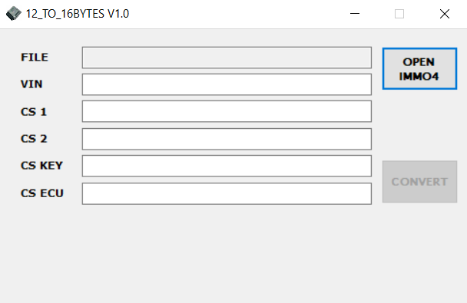The height and width of the screenshot is (303, 467).
Task: Click the 12_TO_16BYTES V1.0 title text
Action: click(x=78, y=14)
